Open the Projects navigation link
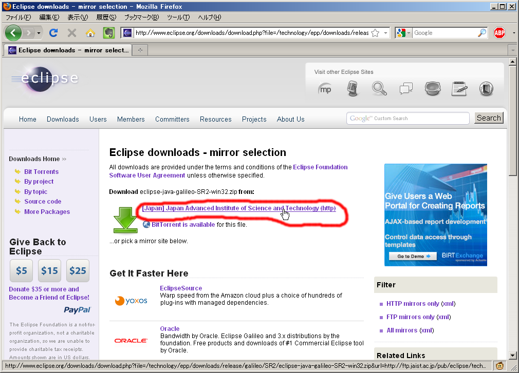 point(254,119)
